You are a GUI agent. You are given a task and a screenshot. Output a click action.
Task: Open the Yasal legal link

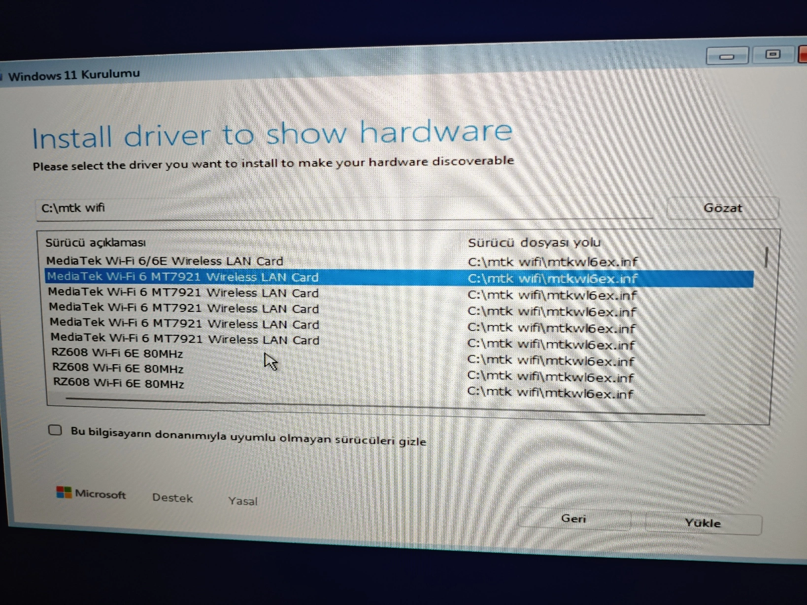click(243, 501)
